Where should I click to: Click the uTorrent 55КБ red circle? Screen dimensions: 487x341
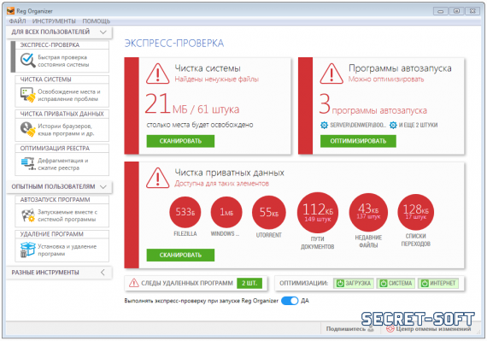(x=268, y=212)
